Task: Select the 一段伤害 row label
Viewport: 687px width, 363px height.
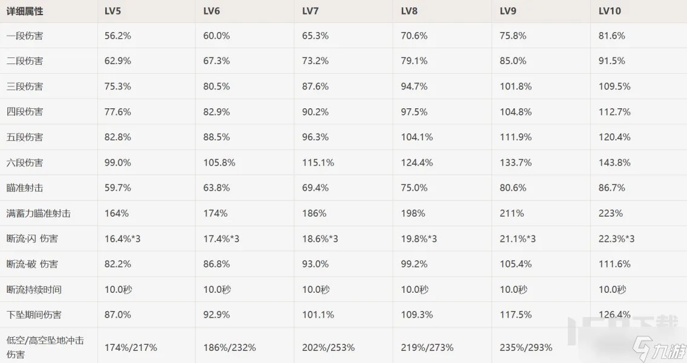Action: pos(25,36)
